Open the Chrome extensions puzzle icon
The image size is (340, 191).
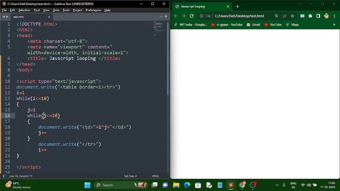coord(310,16)
